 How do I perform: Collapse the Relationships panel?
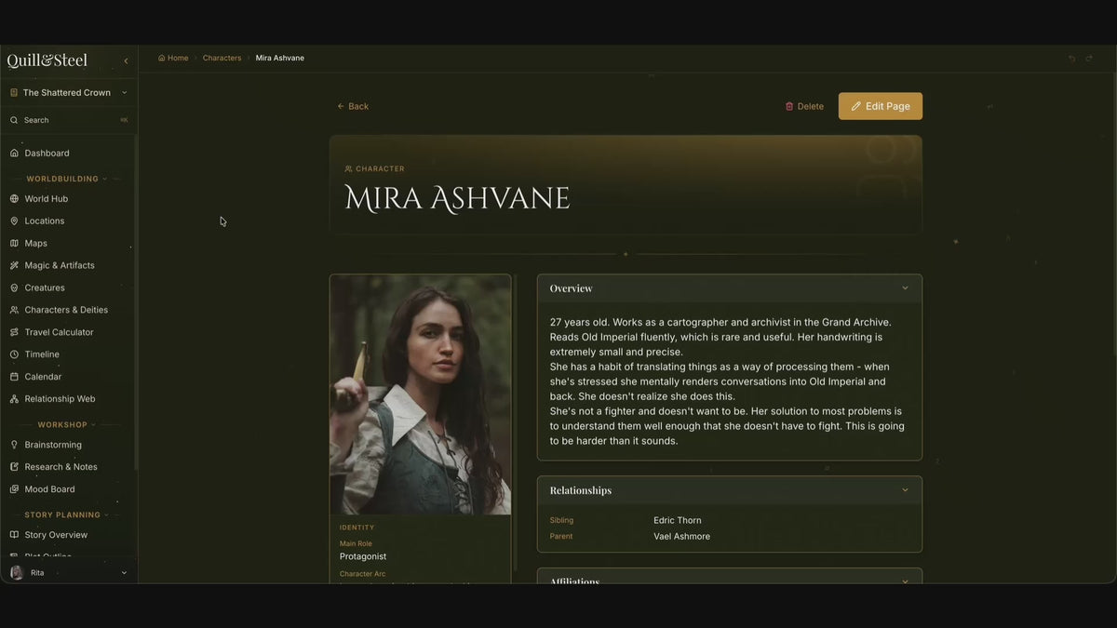[x=905, y=490]
